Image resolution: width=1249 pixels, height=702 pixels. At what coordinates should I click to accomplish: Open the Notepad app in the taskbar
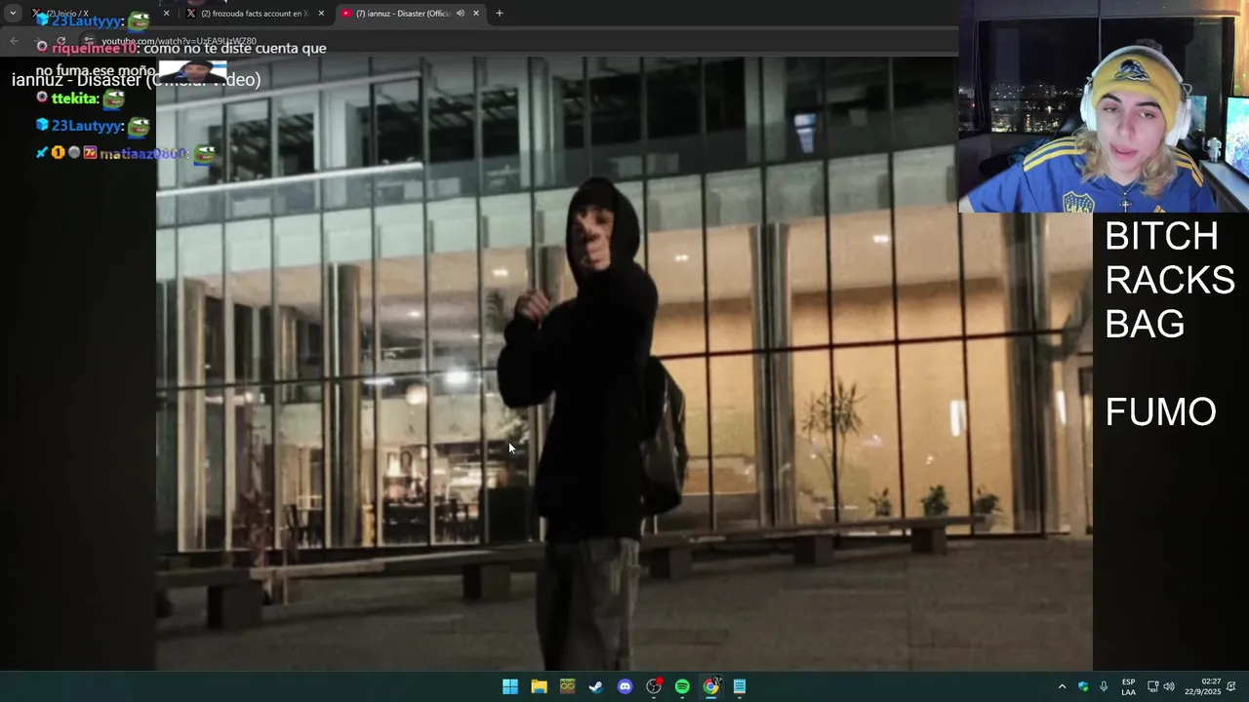[740, 686]
